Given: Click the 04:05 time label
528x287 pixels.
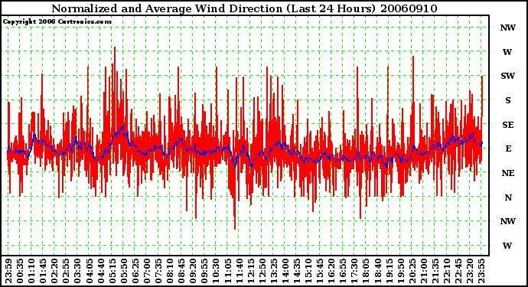Looking at the screenshot, I should point(90,271).
